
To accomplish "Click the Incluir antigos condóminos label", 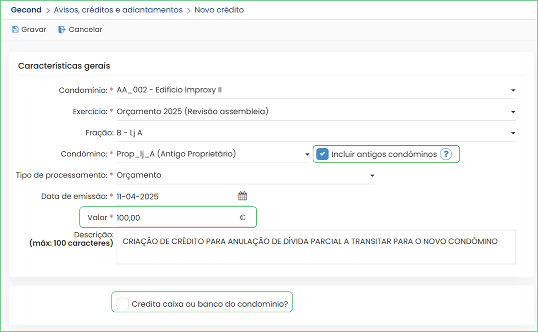I will click(x=384, y=154).
